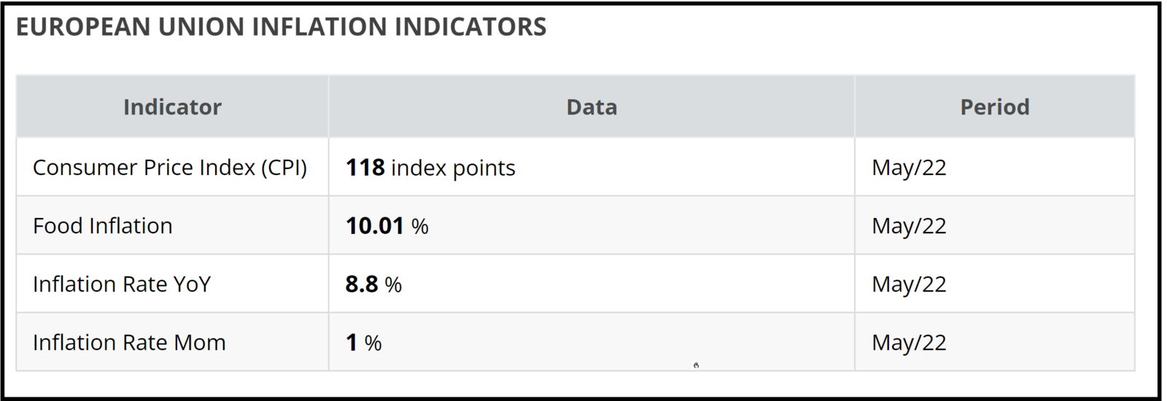
Task: Open the Inflation Rate Mom indicator
Action: coord(129,343)
